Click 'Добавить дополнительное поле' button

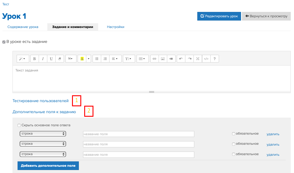tap(48, 166)
